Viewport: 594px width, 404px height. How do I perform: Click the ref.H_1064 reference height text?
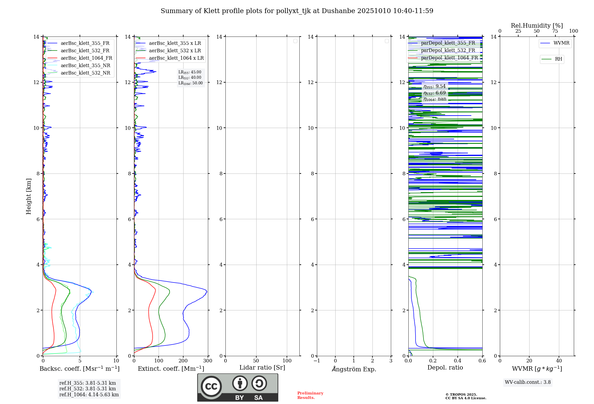click(89, 395)
